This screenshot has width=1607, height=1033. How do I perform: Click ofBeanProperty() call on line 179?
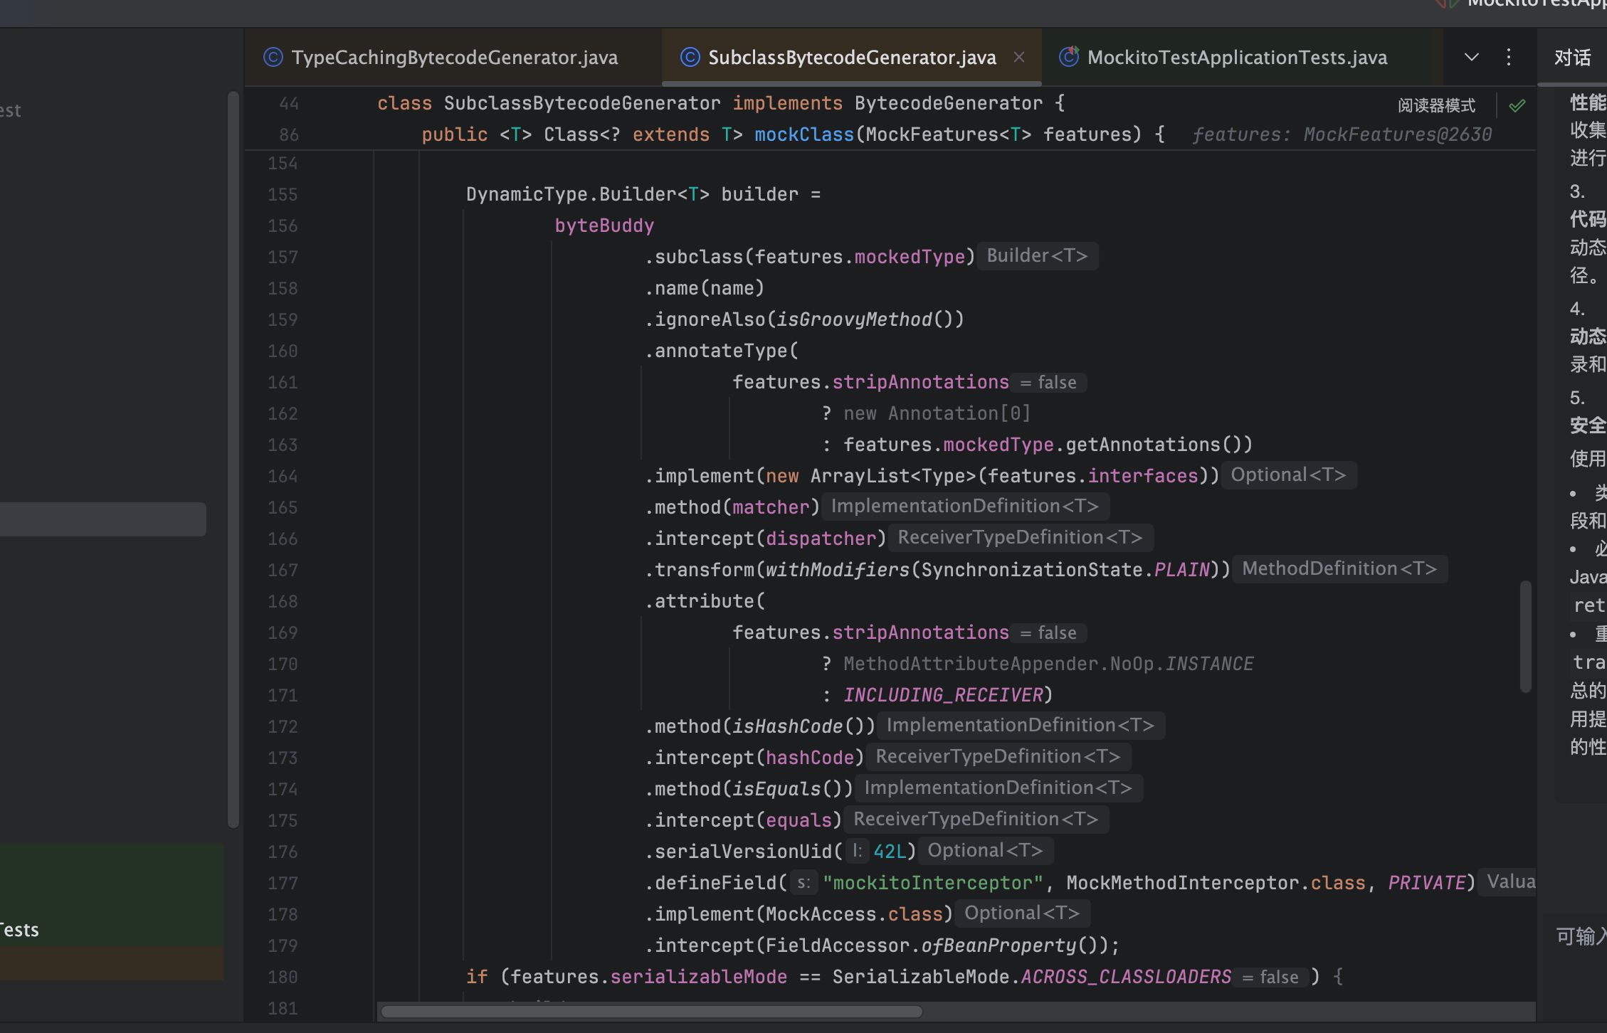[x=1010, y=945]
